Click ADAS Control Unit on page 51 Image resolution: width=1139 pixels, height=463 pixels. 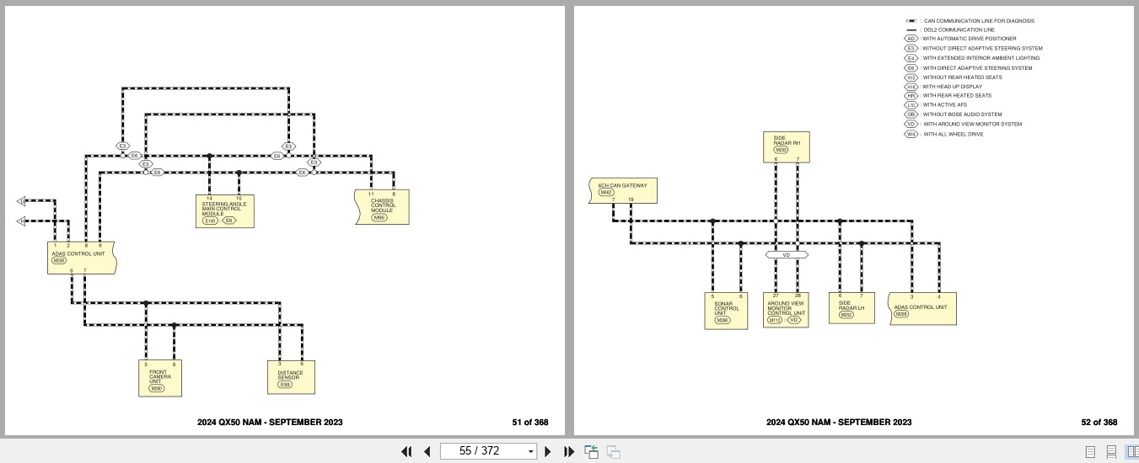coord(82,258)
